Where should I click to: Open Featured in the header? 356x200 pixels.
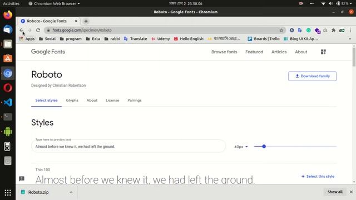pos(254,52)
